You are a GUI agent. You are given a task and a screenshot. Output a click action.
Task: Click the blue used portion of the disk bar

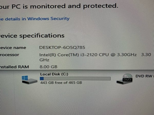point(42,78)
